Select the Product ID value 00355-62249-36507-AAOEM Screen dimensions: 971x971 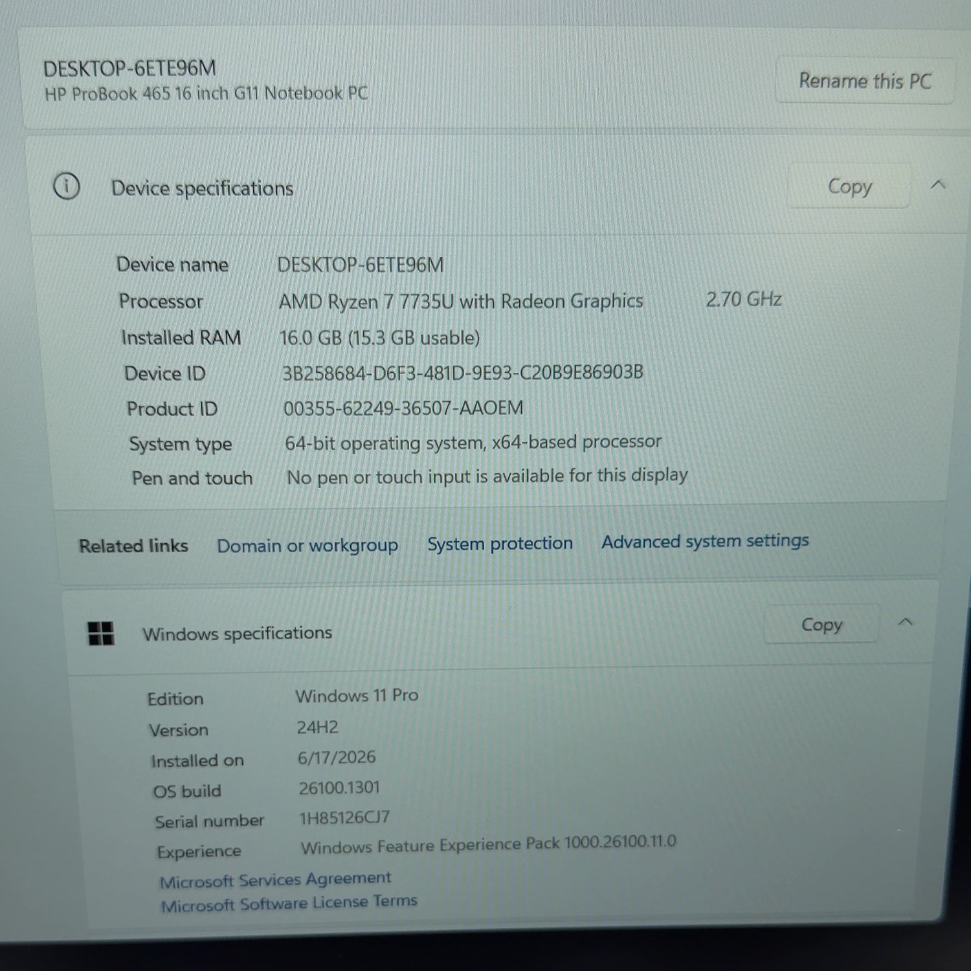[403, 408]
